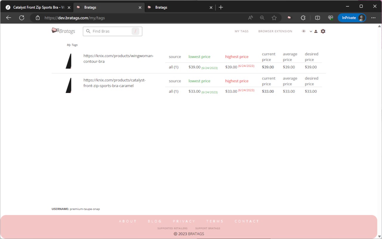This screenshot has height=239, width=382.
Task: Open TERMS footer link
Action: click(x=215, y=221)
